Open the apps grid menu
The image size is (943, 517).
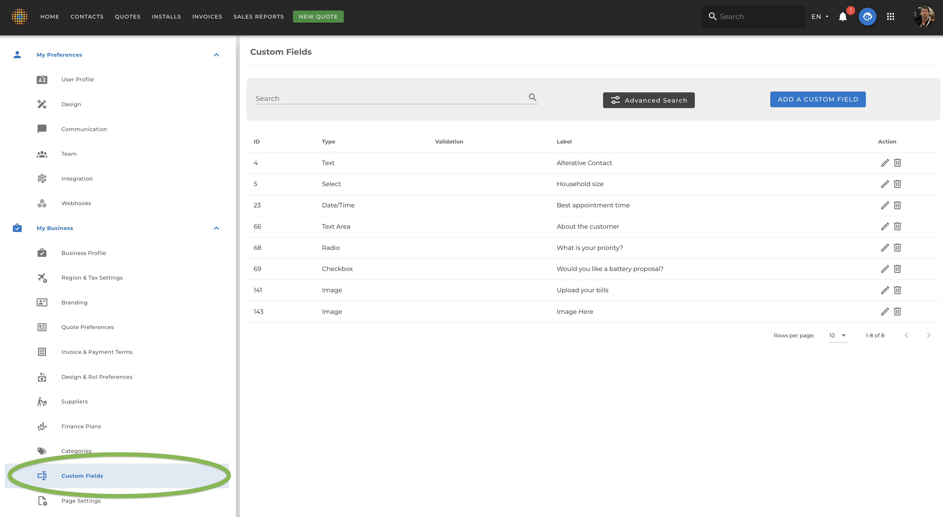coord(891,17)
